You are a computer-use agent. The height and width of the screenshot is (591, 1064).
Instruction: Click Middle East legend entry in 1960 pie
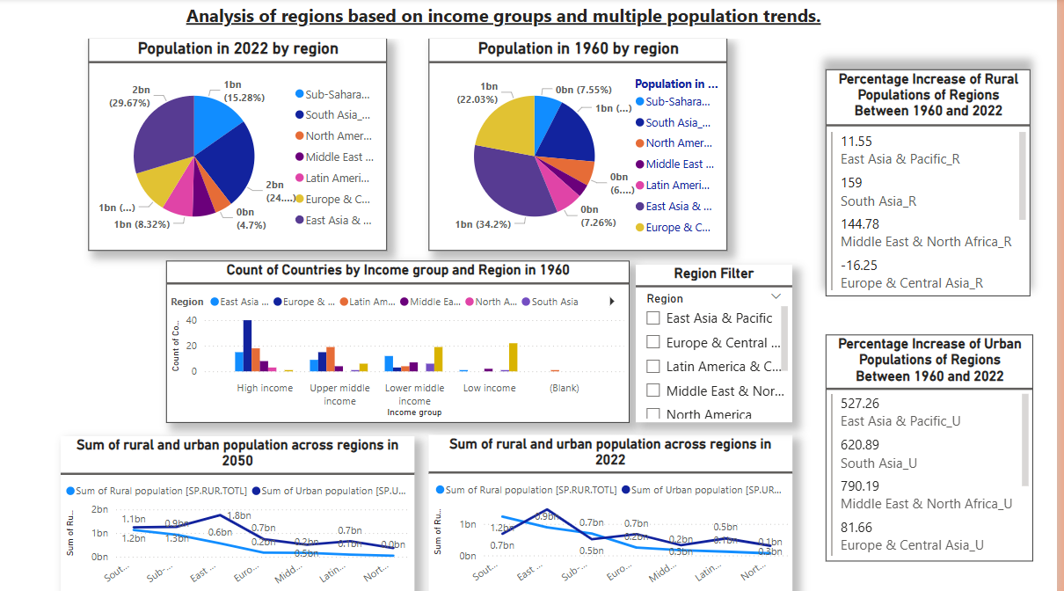(x=674, y=164)
